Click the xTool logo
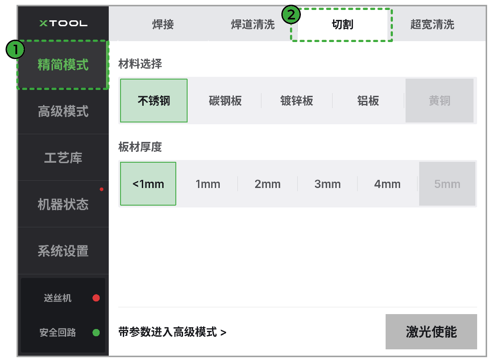Screen dimensions: 493x362 click(x=63, y=23)
